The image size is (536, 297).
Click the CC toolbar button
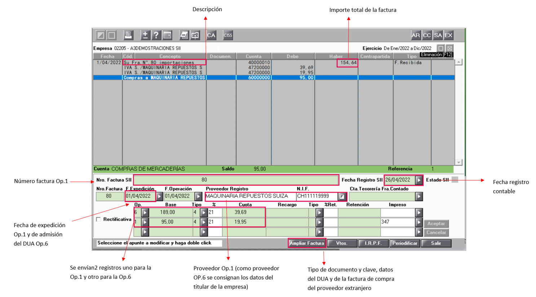tap(427, 35)
